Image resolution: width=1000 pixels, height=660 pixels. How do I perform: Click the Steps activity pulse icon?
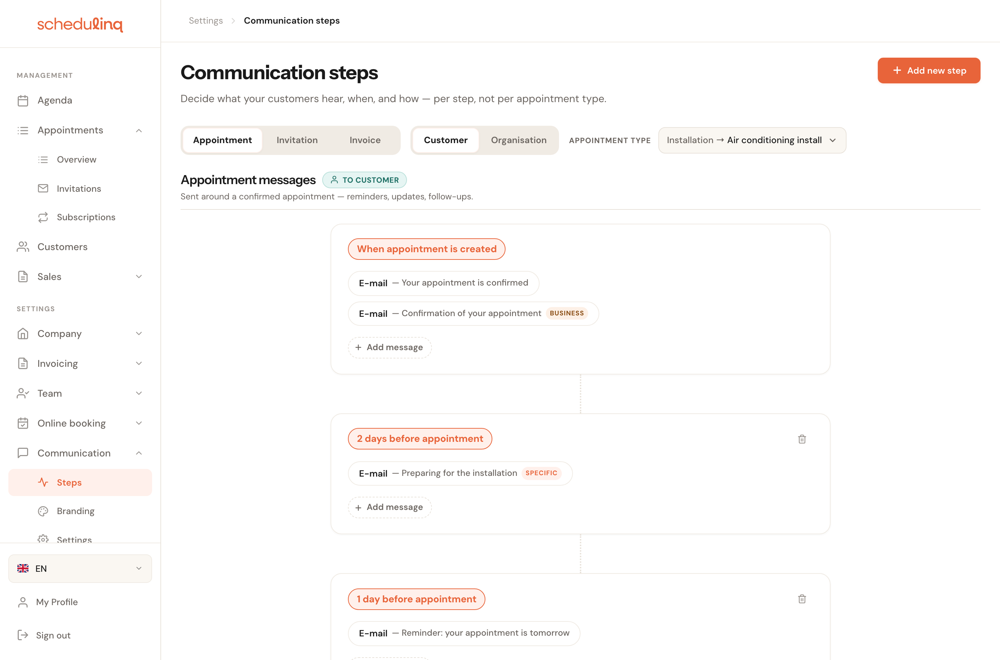(x=43, y=482)
